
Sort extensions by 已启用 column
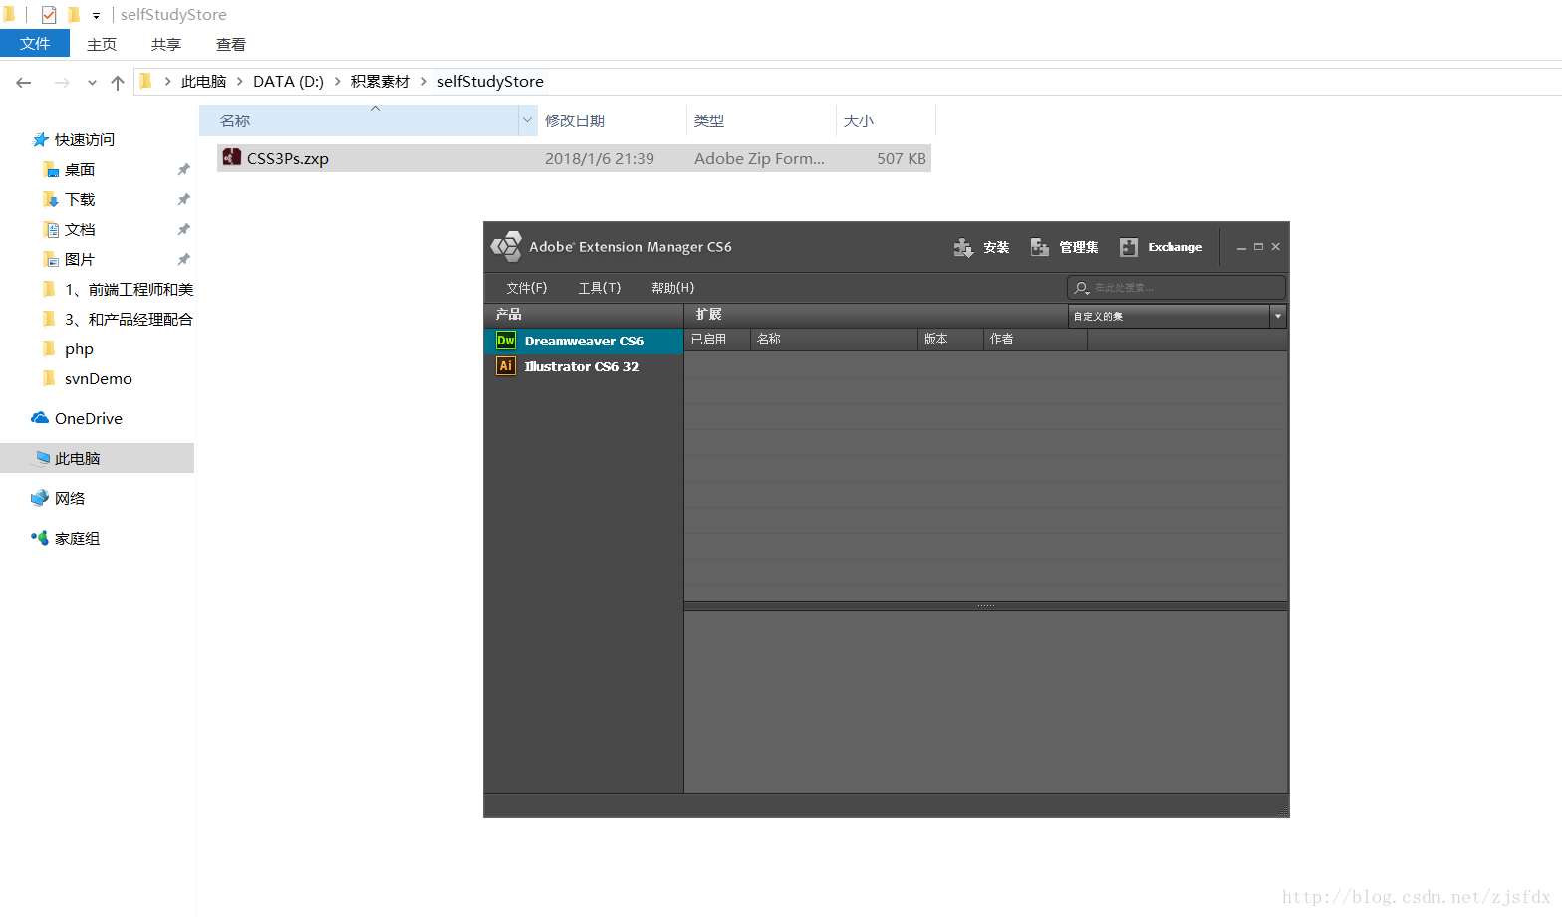717,340
